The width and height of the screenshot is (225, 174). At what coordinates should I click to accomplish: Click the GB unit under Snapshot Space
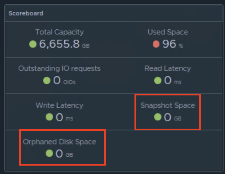pos(178,118)
